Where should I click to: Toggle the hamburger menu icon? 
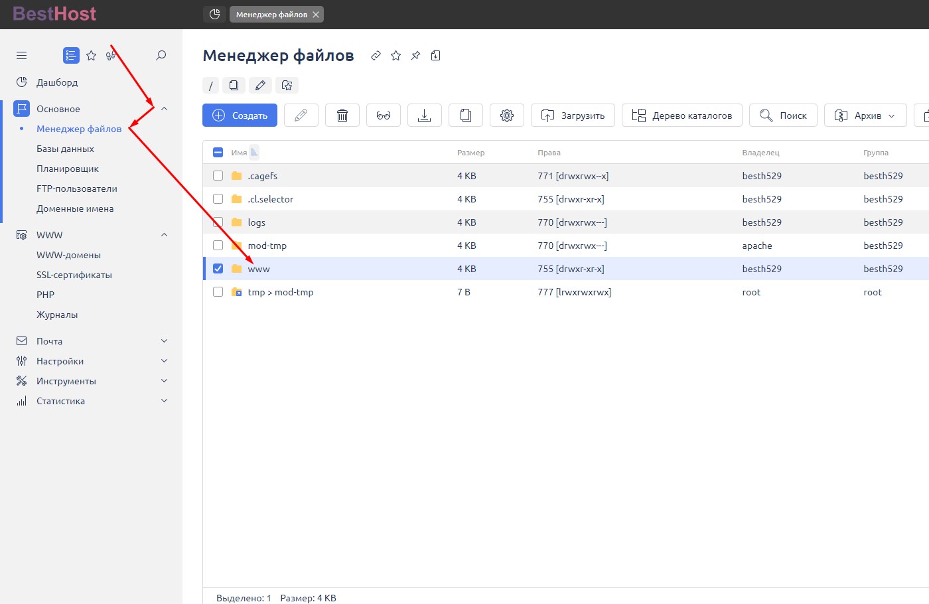click(x=22, y=56)
